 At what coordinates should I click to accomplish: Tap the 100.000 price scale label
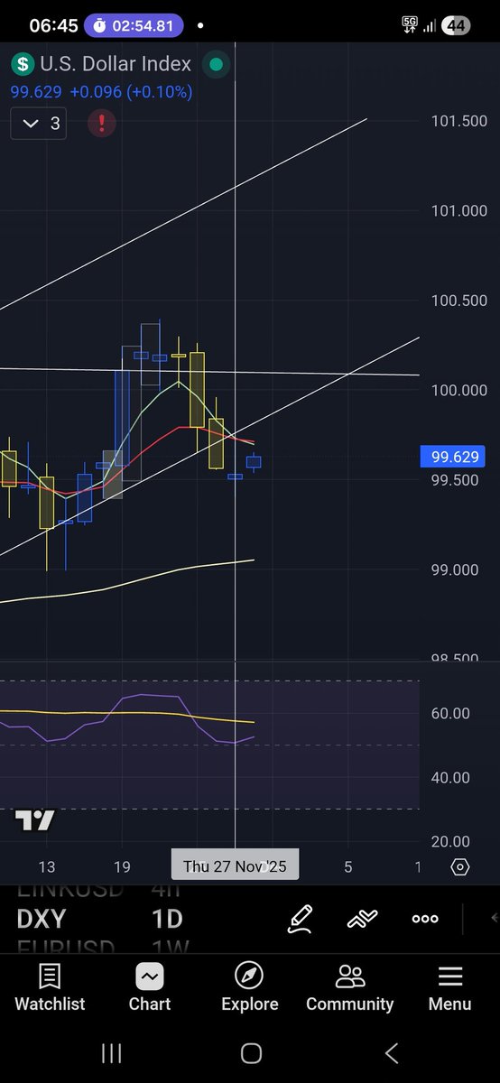coord(458,390)
